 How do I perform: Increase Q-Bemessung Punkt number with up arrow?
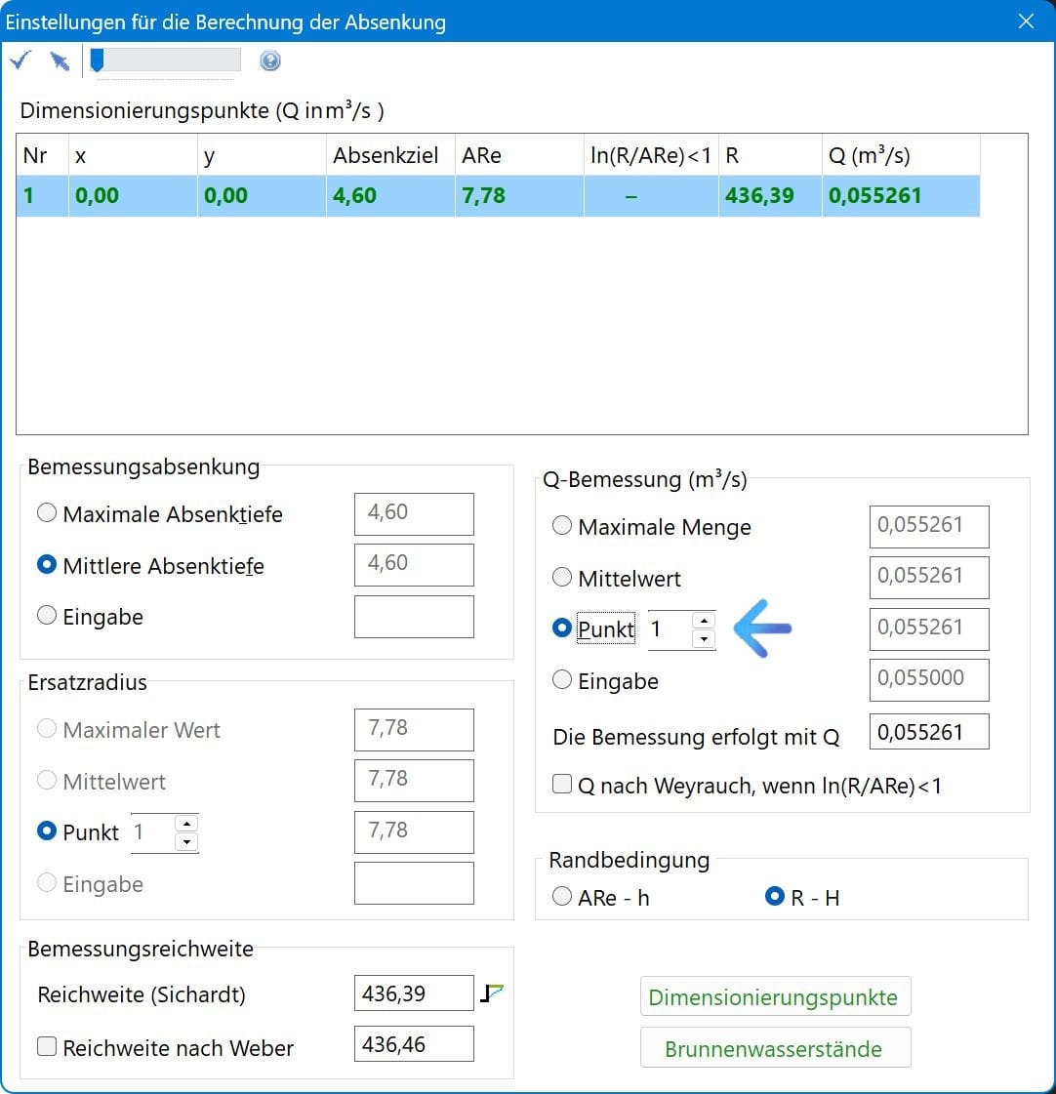click(x=704, y=621)
